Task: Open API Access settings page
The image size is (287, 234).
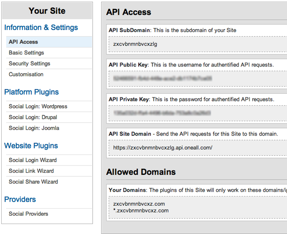Action: point(23,42)
